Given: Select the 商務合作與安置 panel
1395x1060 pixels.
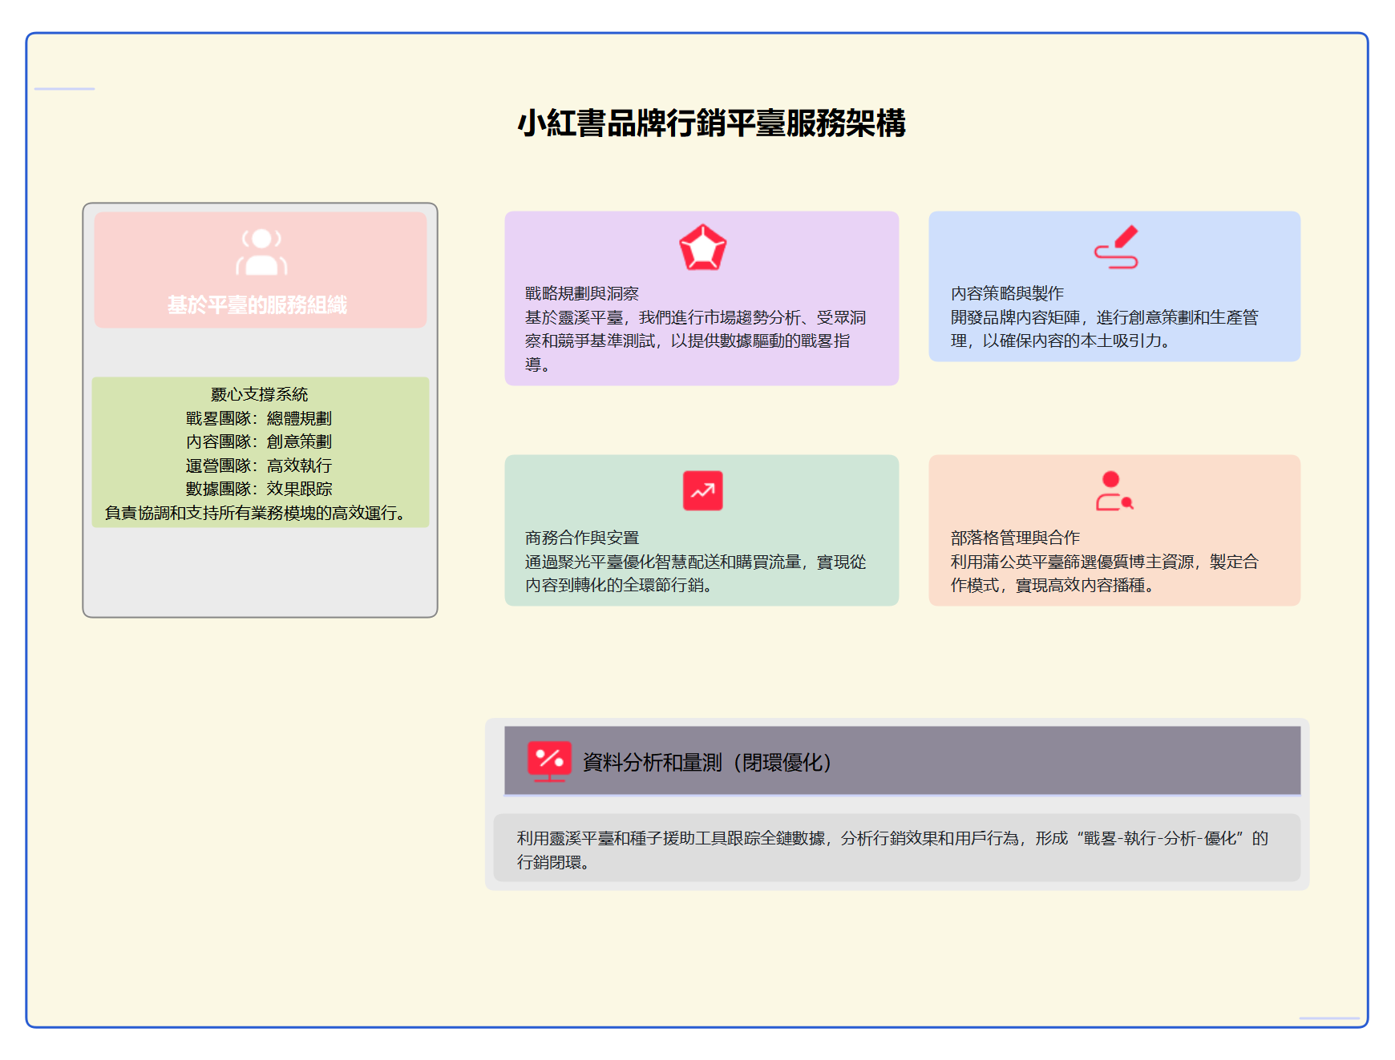Looking at the screenshot, I should pos(701,530).
